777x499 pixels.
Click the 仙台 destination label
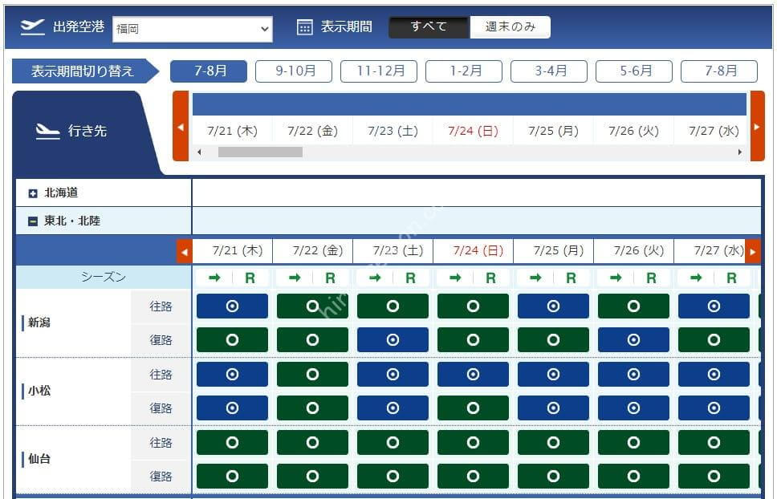click(x=39, y=459)
